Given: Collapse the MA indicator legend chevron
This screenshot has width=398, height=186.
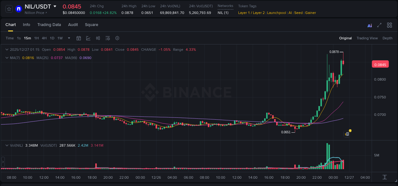Looking at the screenshot, I should point(7,58).
